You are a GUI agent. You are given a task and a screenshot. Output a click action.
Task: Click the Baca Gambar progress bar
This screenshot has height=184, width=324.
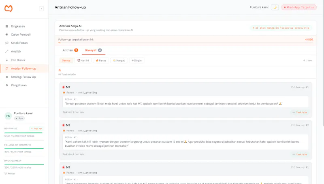(24, 164)
